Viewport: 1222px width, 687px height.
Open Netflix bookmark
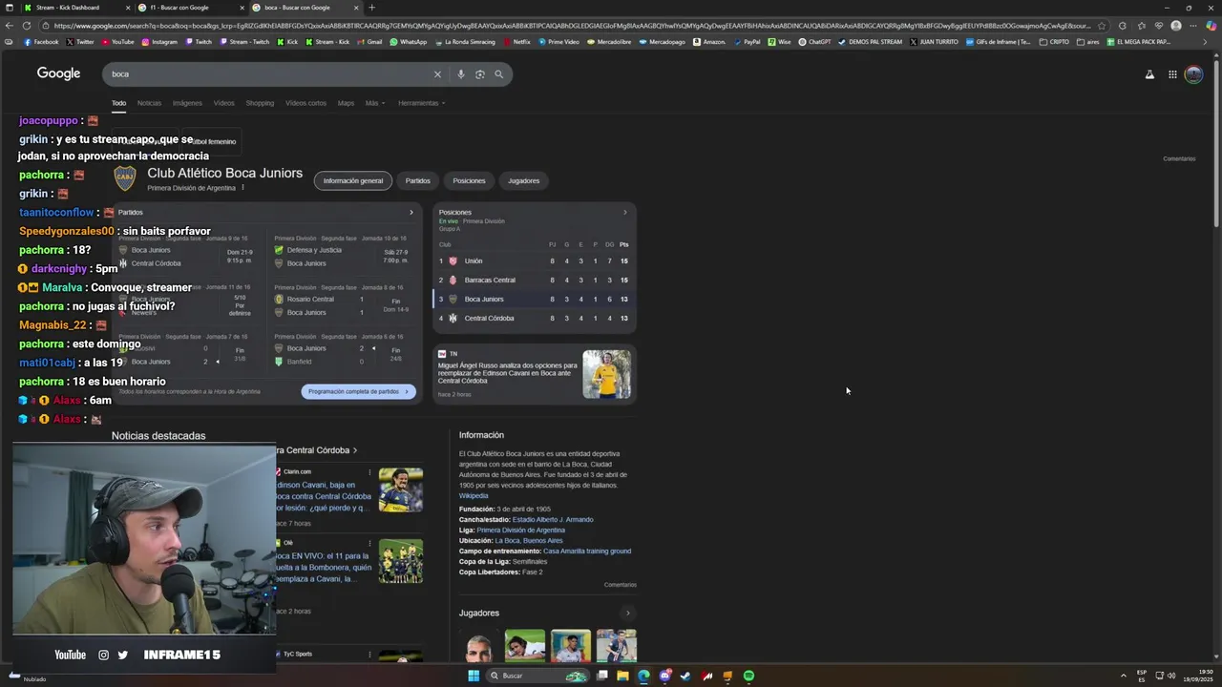pos(516,42)
